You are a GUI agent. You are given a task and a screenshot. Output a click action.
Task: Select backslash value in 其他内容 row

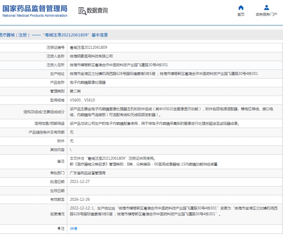pos(71,150)
